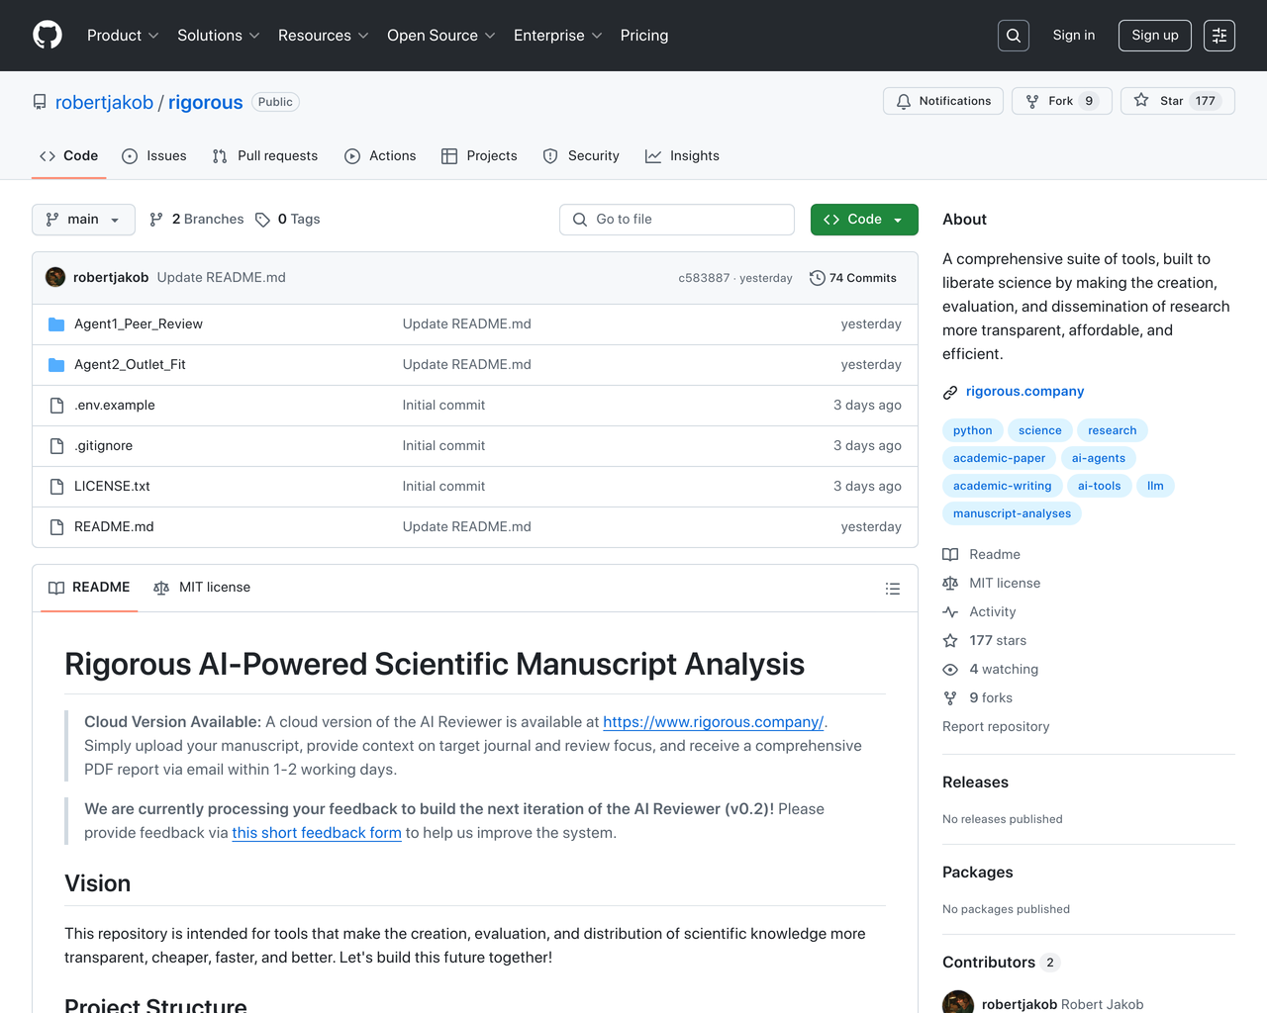Click the branch icon next to 2 Branches
This screenshot has height=1013, width=1267.
coord(156,220)
